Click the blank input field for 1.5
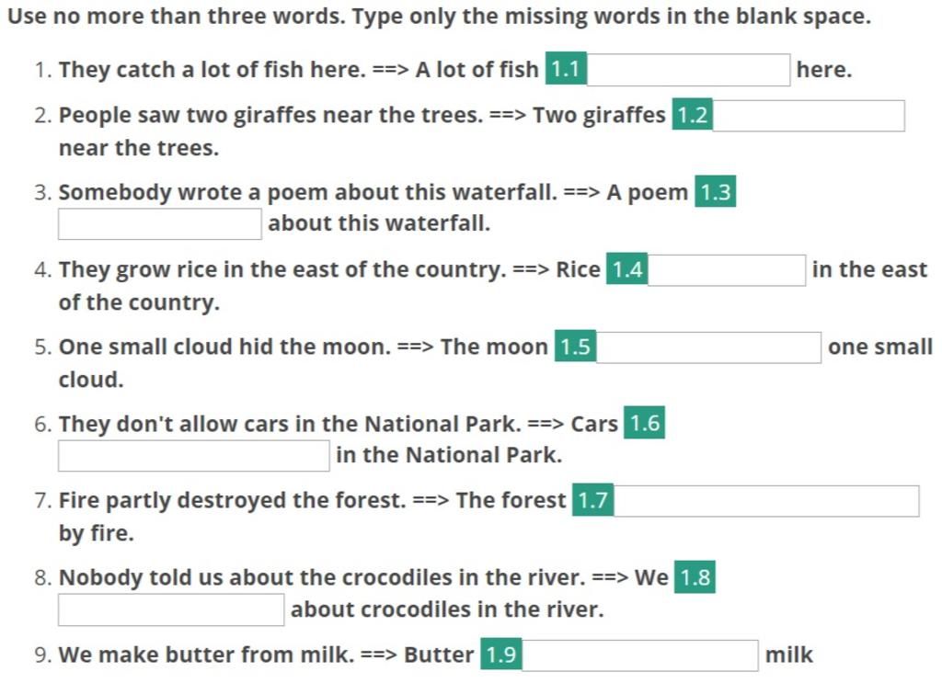The image size is (942, 683). point(708,347)
